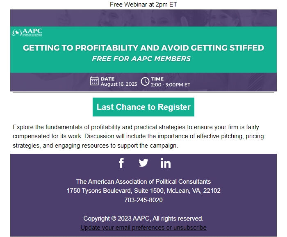Open the Facebook icon link

coord(121,163)
